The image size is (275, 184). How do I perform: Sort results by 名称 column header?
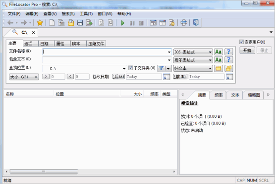pos(29,94)
